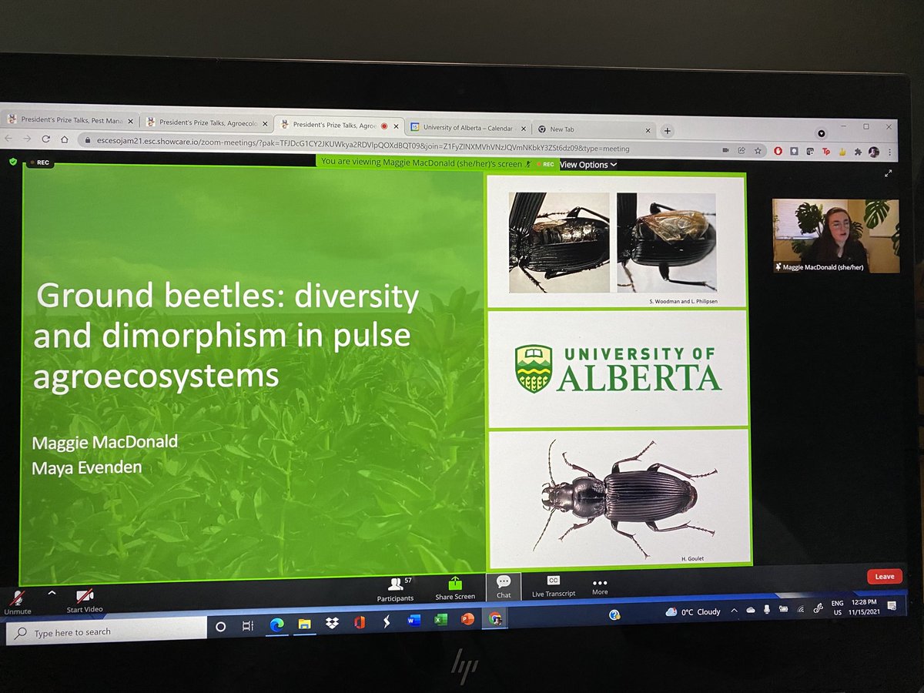Open Microsoft Office from the taskbar

tap(359, 622)
